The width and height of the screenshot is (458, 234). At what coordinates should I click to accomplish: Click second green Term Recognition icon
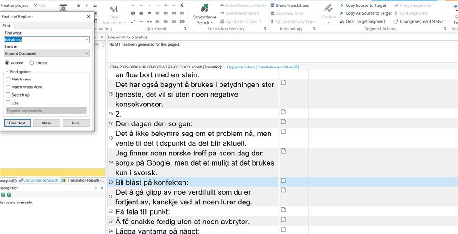9,195
